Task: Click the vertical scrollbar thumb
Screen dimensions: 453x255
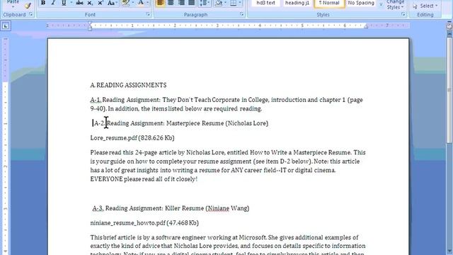Action: 449,90
